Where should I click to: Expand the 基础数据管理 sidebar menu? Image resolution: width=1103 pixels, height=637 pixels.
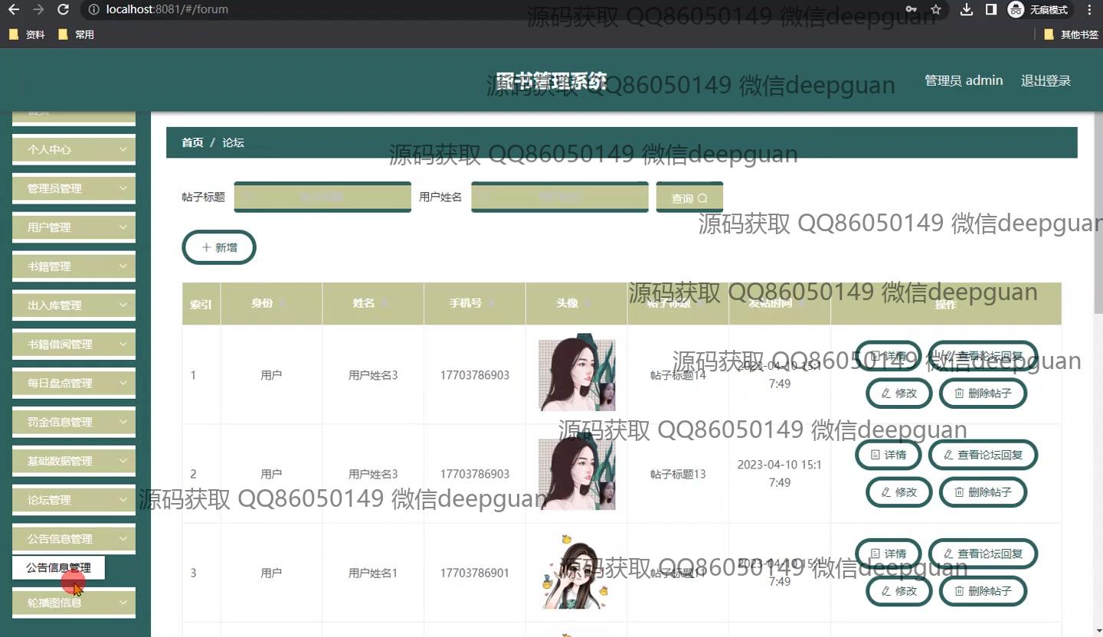74,461
